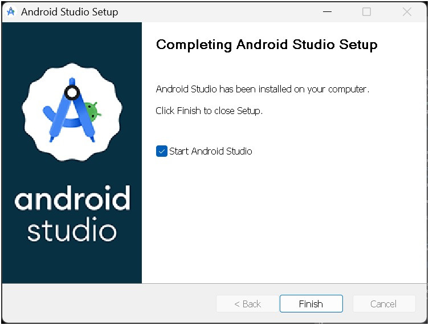429x325 pixels.
Task: Click the 'android studio' wordmark in sidebar
Action: [x=72, y=214]
